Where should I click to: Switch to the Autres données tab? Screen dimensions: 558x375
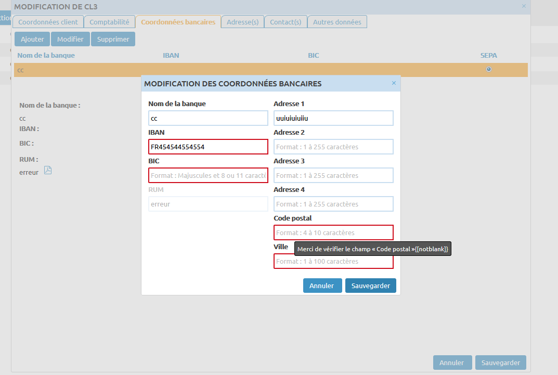tap(337, 22)
